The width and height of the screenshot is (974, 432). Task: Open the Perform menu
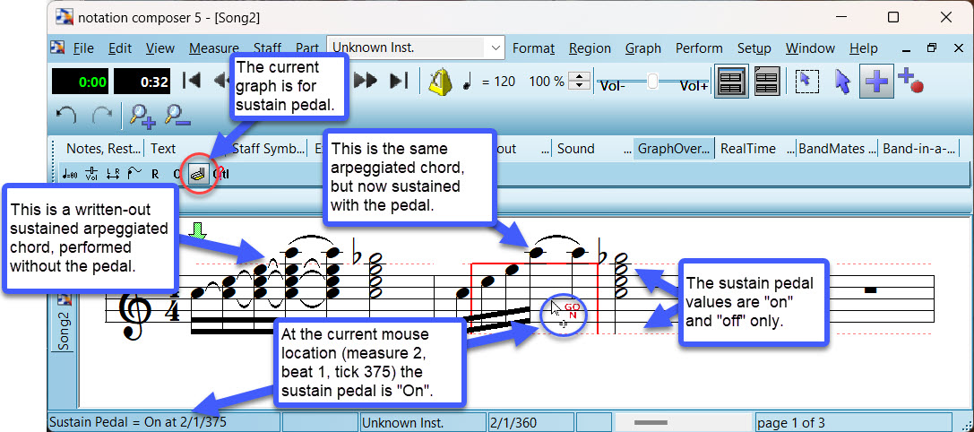[699, 48]
